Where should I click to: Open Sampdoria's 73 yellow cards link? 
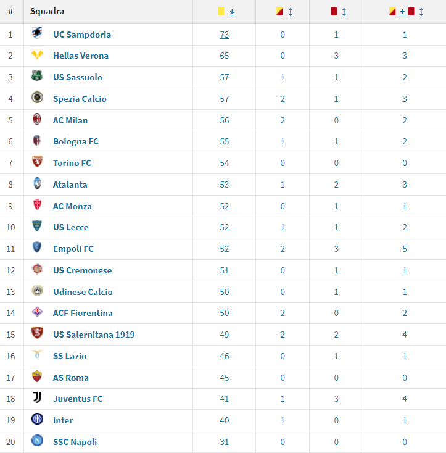[225, 35]
